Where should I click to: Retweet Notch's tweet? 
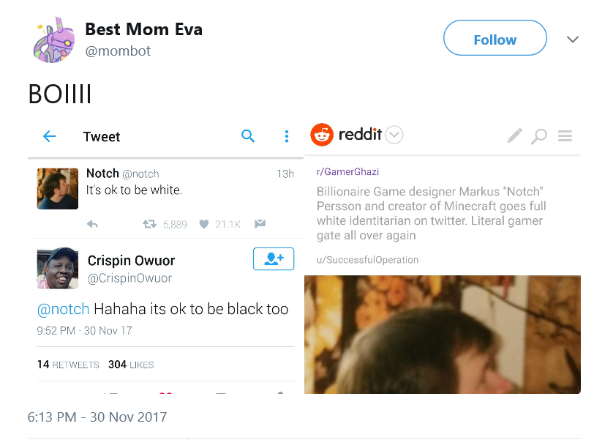click(x=149, y=224)
